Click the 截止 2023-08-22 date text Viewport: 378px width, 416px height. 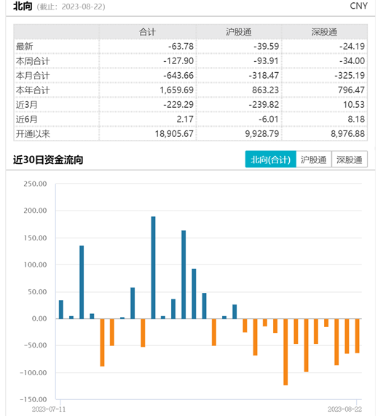[x=71, y=7]
